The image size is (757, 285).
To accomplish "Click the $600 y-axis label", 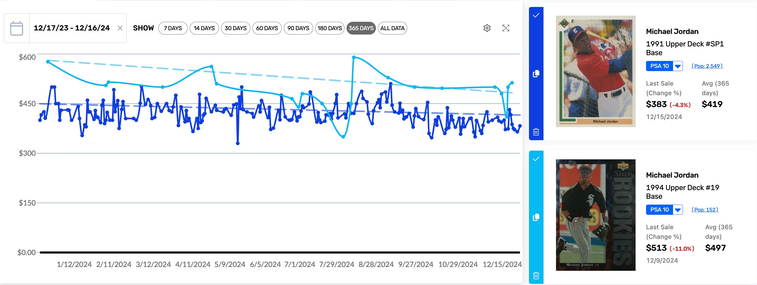I will tap(27, 57).
